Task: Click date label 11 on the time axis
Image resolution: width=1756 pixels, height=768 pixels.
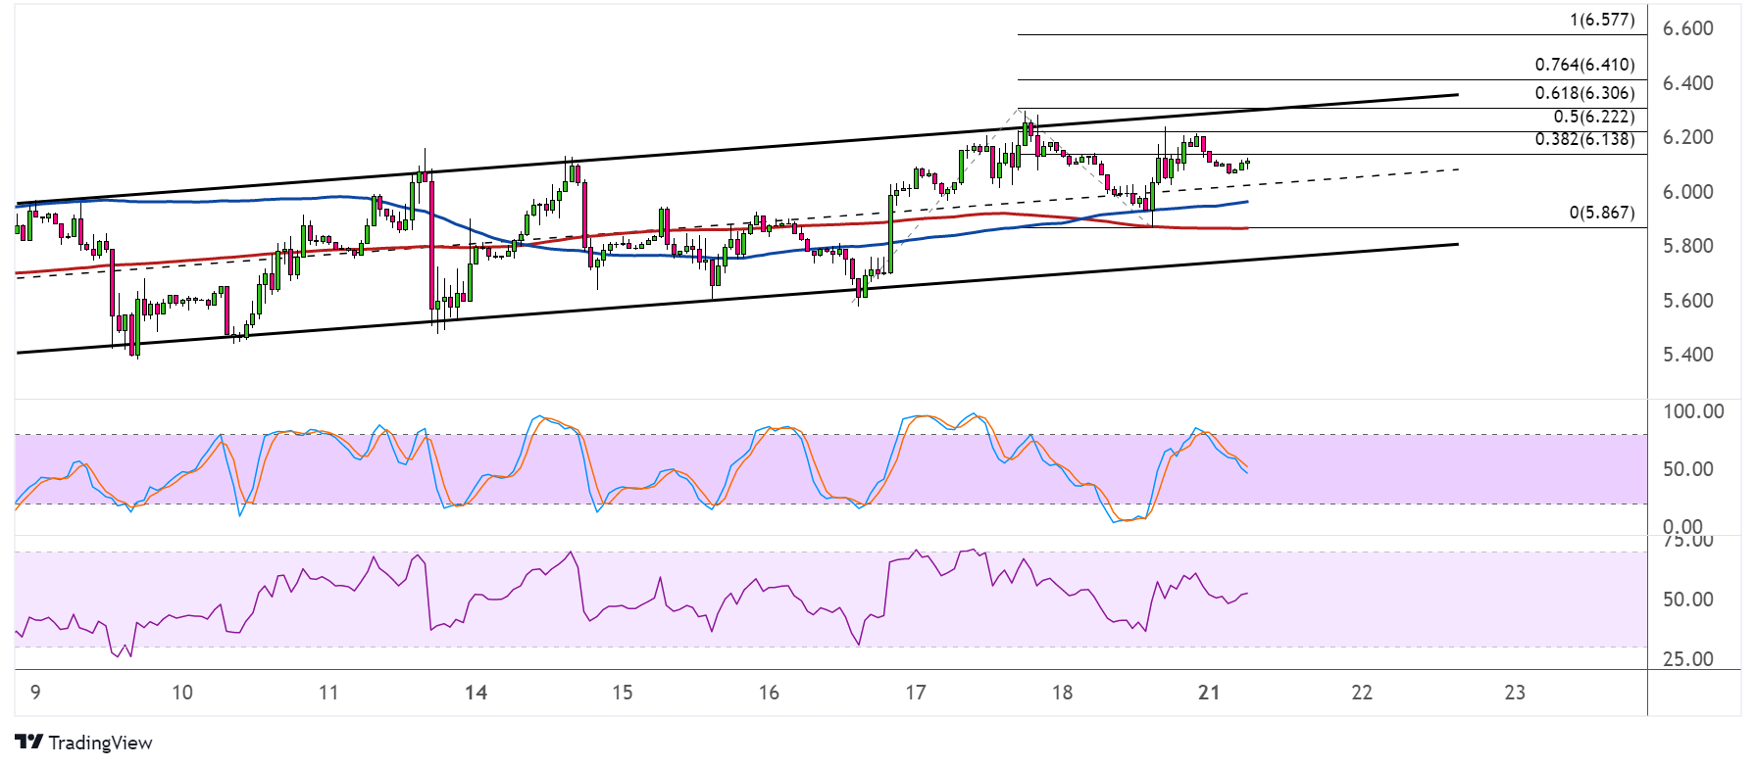Action: coord(328,693)
